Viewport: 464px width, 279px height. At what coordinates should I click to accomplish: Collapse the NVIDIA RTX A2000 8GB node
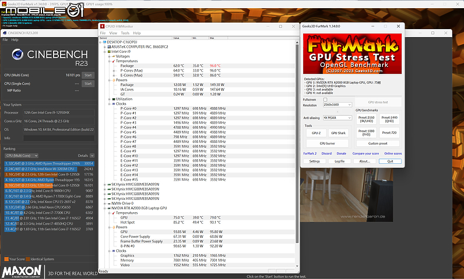tap(105, 208)
